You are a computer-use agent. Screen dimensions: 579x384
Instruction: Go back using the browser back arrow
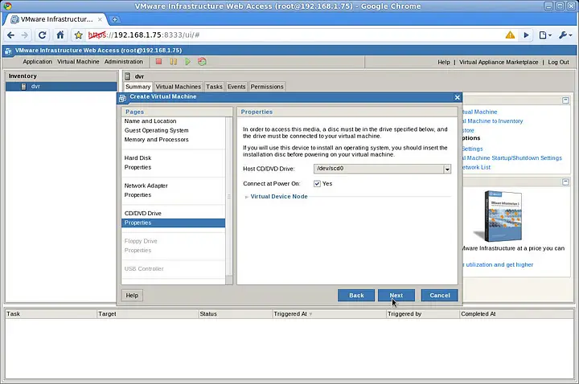[x=10, y=35]
